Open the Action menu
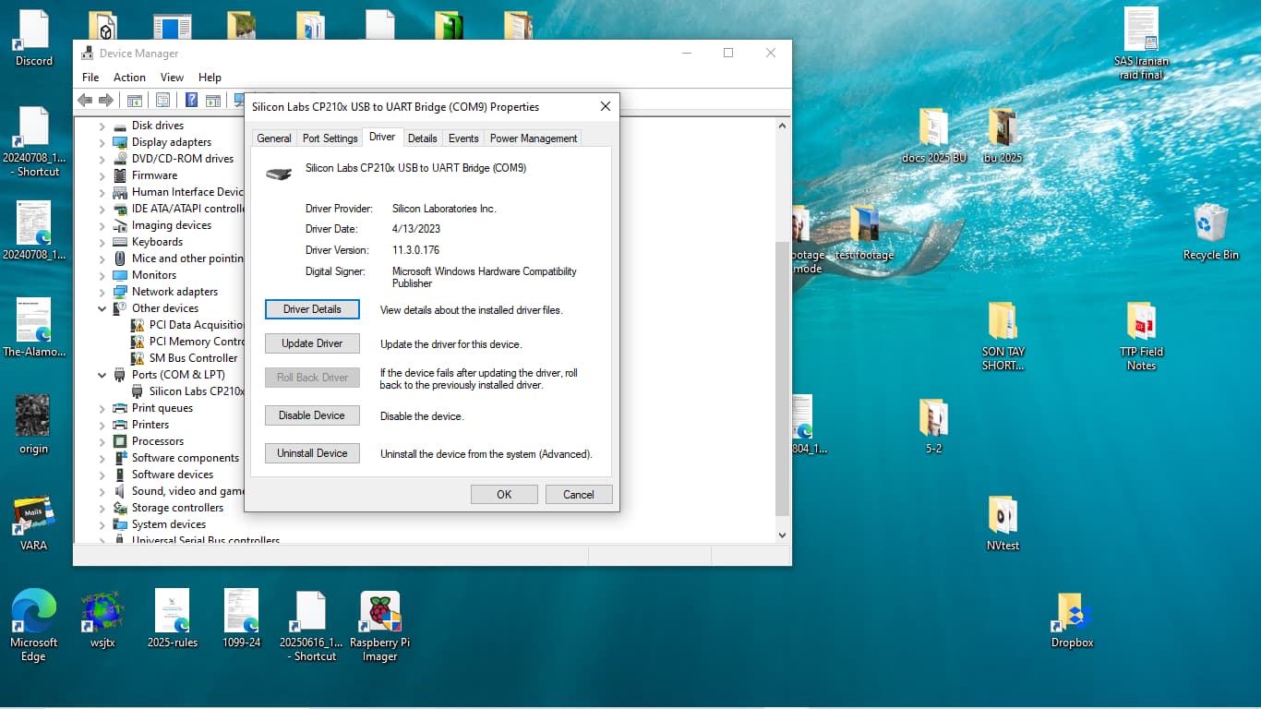The height and width of the screenshot is (709, 1261). point(129,78)
